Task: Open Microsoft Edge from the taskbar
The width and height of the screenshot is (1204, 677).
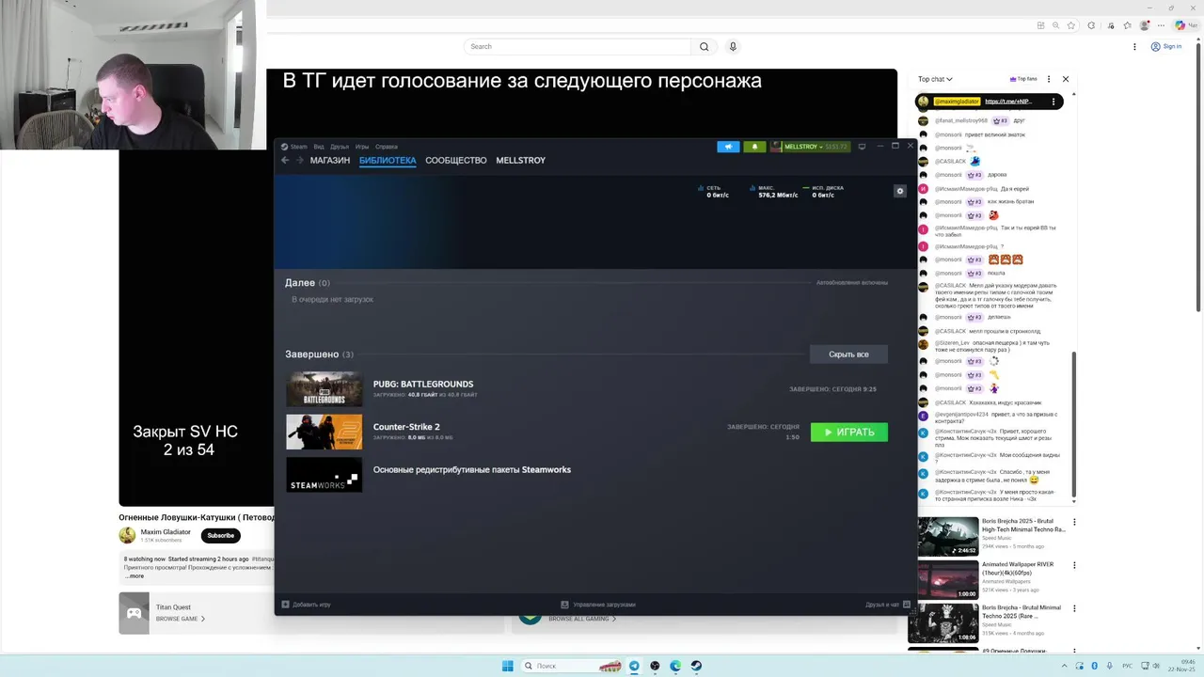Action: tap(675, 666)
